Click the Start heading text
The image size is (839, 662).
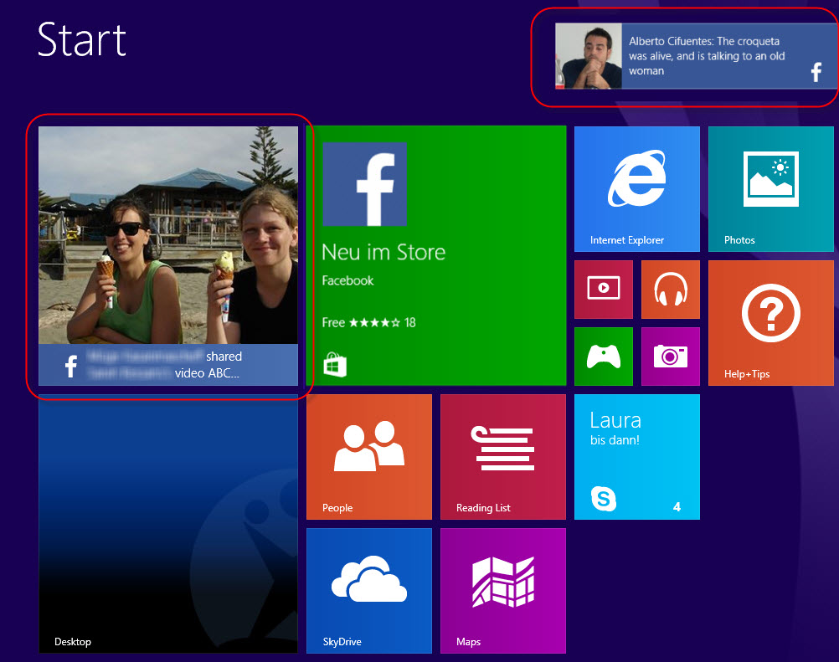click(x=82, y=39)
